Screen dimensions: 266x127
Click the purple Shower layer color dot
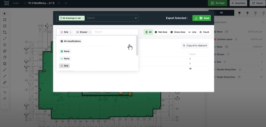point(215,54)
